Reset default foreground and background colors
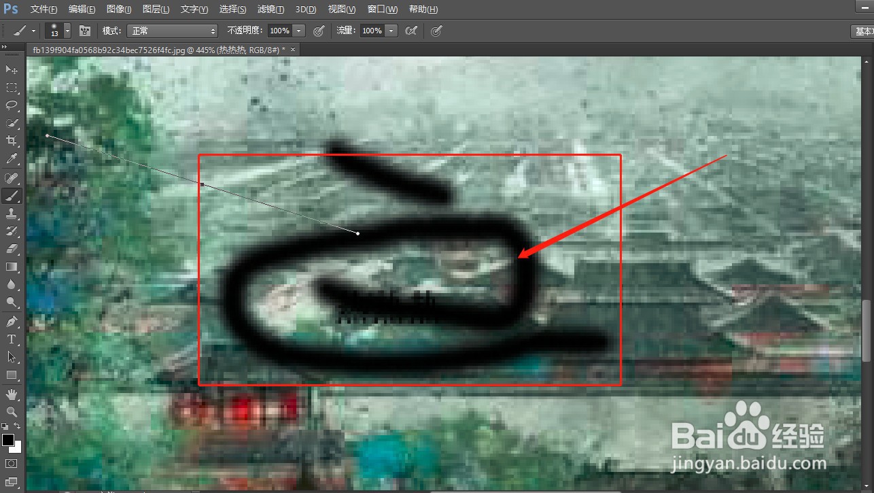874x493 pixels. (x=5, y=426)
